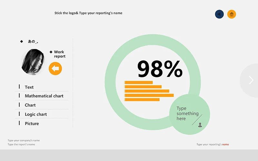Click the diamond bullet beside あの_。
258x161 pixels.
pyautogui.click(x=22, y=41)
